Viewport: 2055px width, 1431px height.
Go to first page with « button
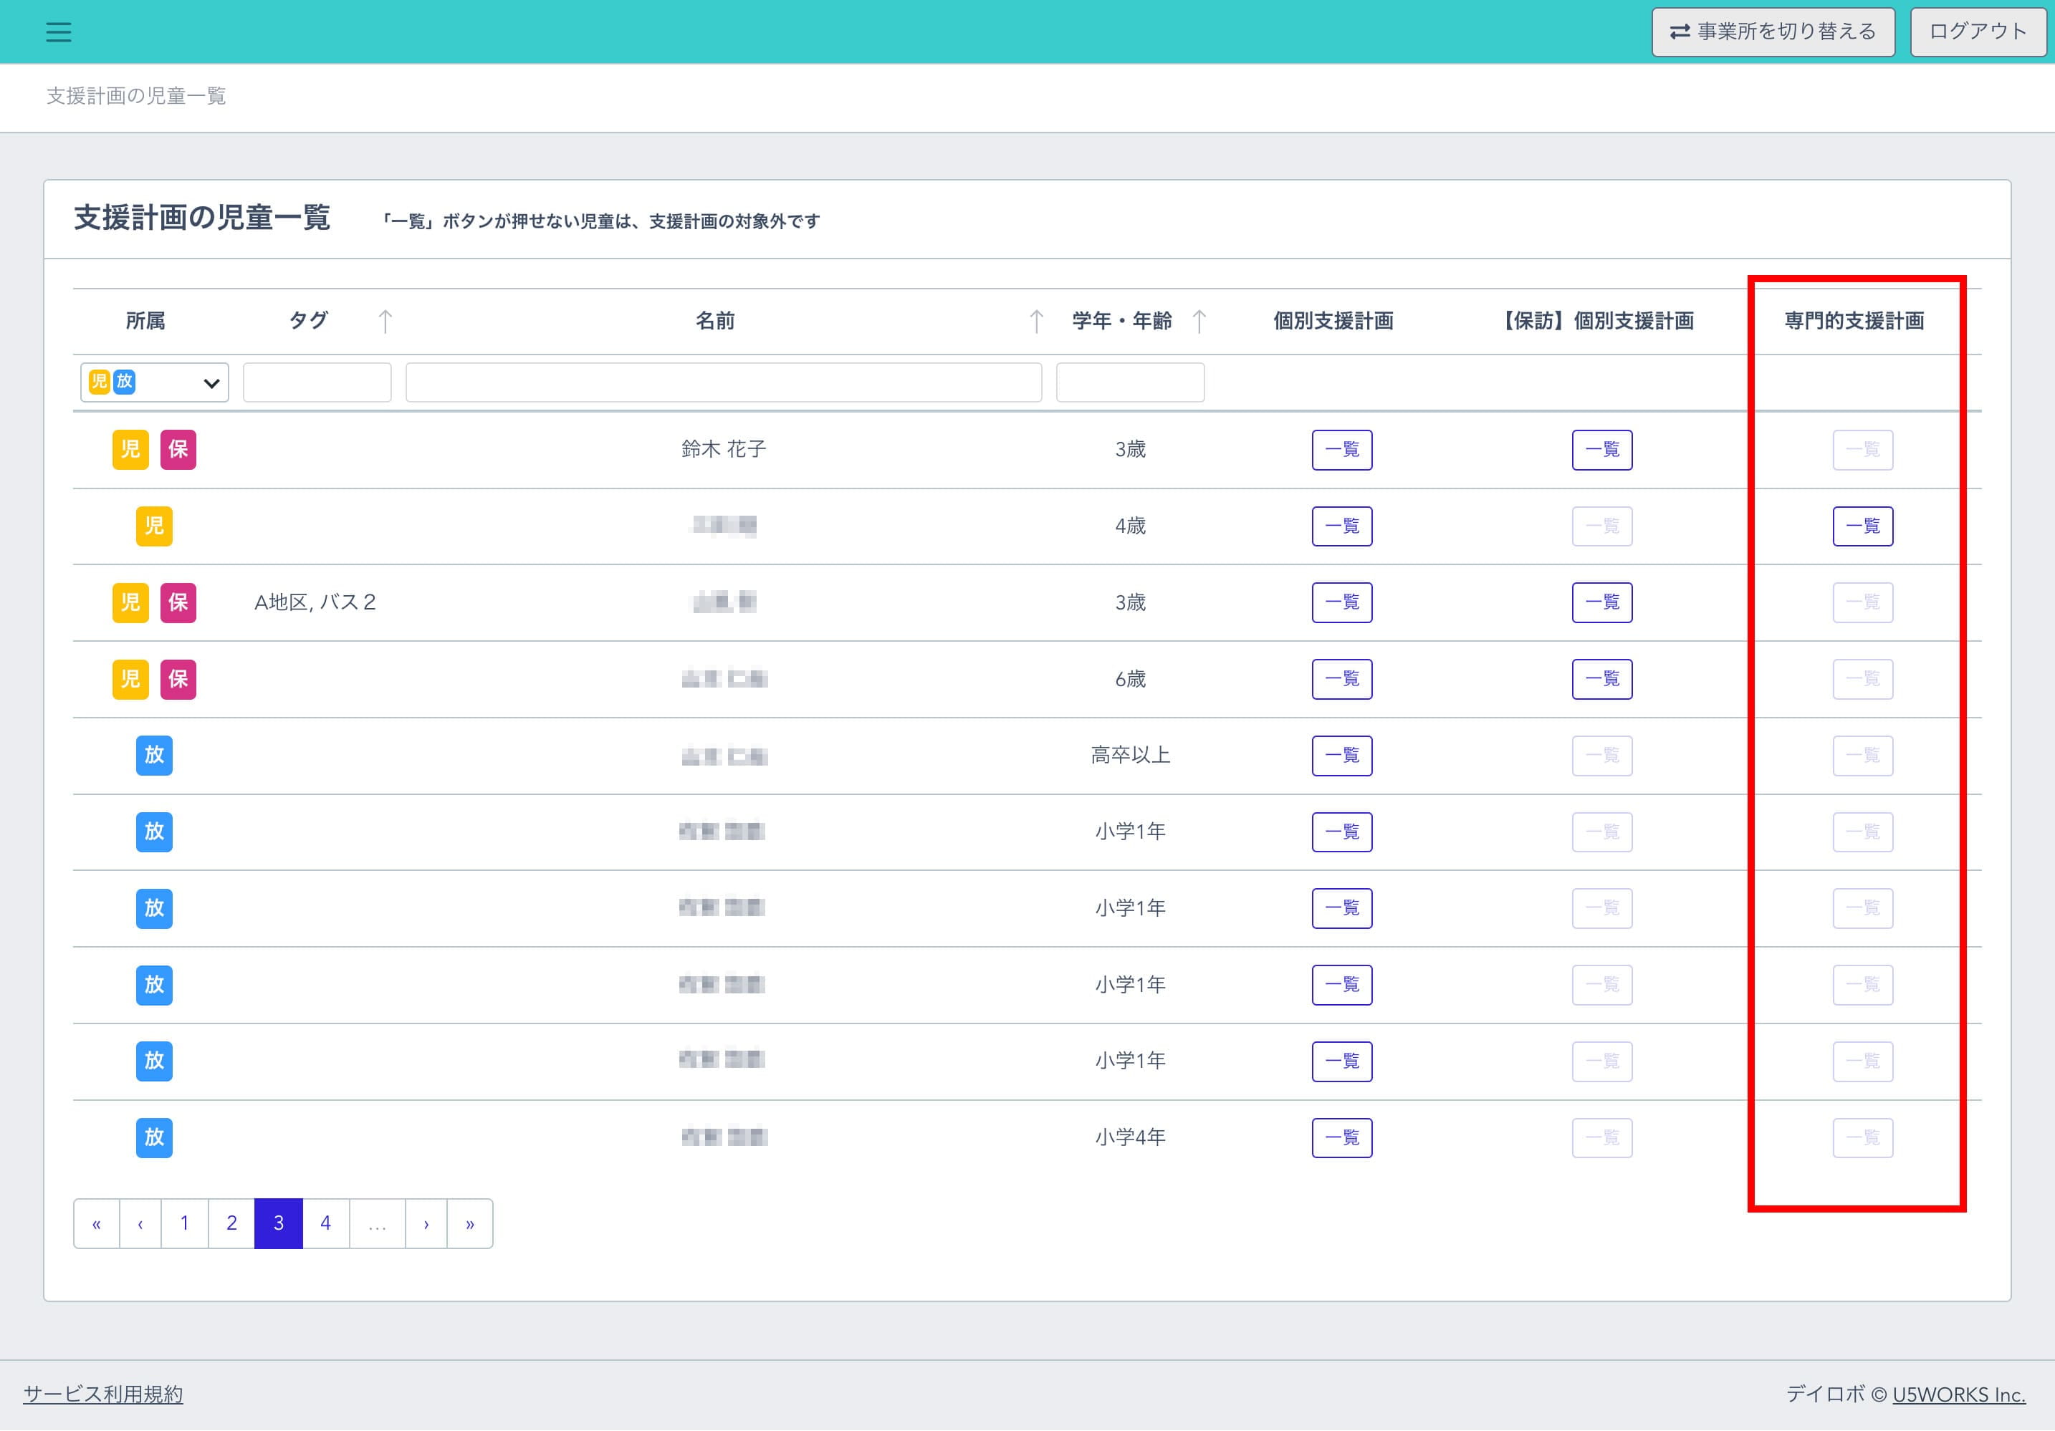point(97,1223)
